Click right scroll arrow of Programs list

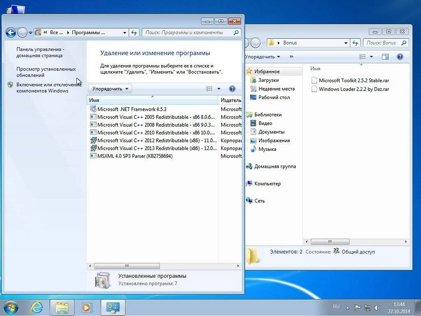(238, 266)
